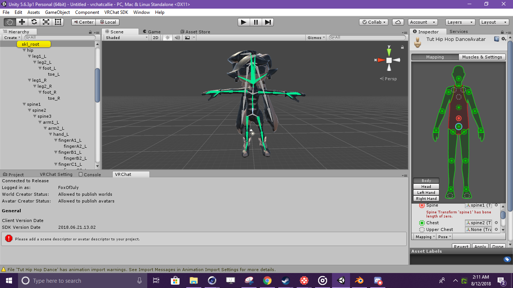Open the Layers dropdown
This screenshot has height=288, width=513.
point(460,22)
